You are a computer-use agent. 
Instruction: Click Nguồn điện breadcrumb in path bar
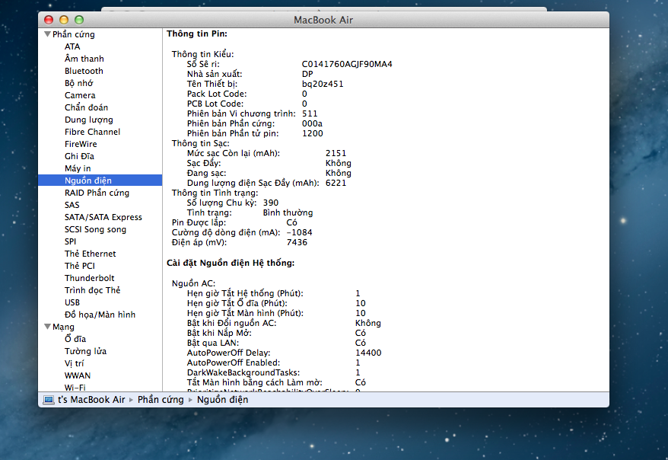[x=222, y=400]
